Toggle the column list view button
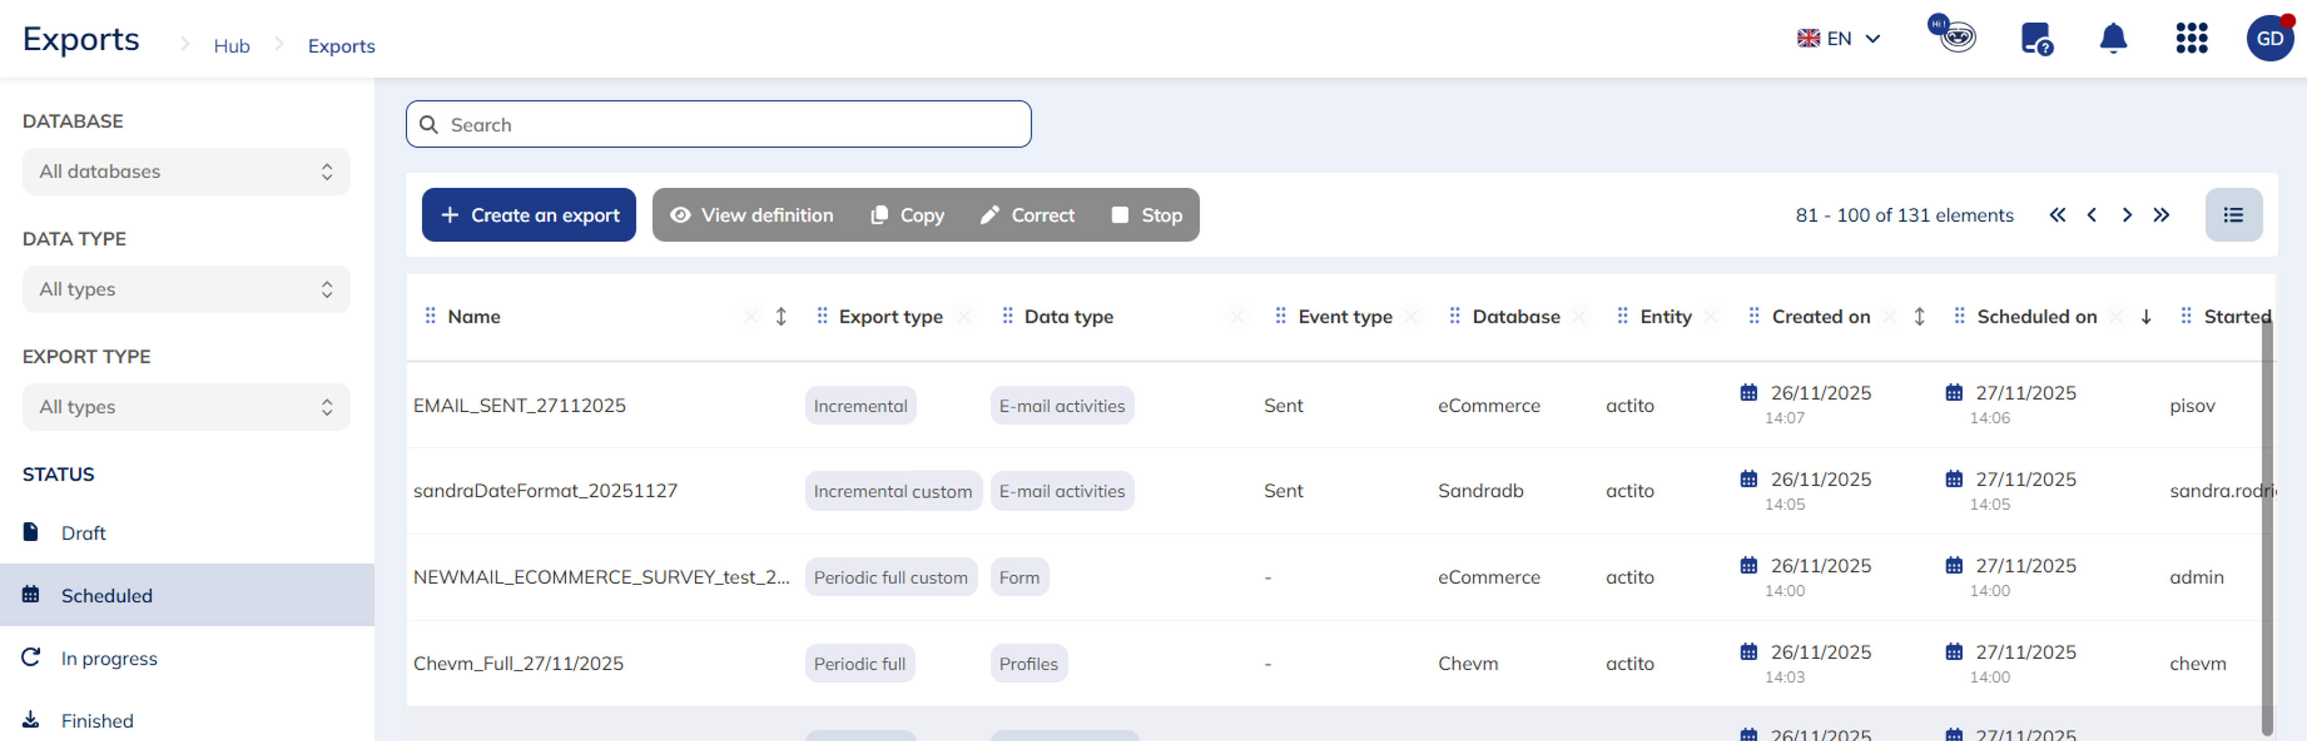2307x741 pixels. pos(2233,215)
